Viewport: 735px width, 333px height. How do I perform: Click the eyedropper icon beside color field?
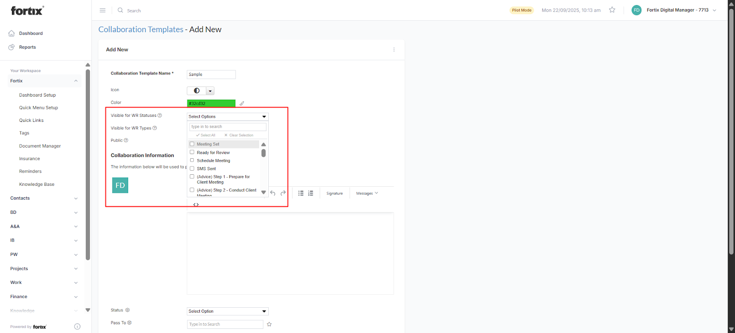(x=242, y=103)
